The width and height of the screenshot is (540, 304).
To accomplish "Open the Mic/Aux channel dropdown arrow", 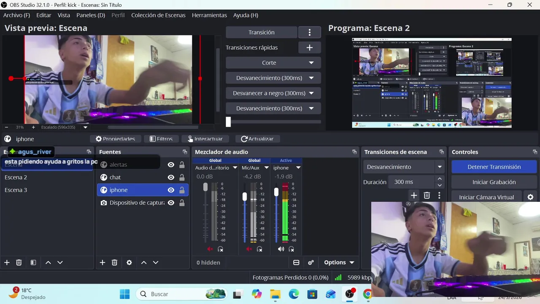I will [x=266, y=168].
